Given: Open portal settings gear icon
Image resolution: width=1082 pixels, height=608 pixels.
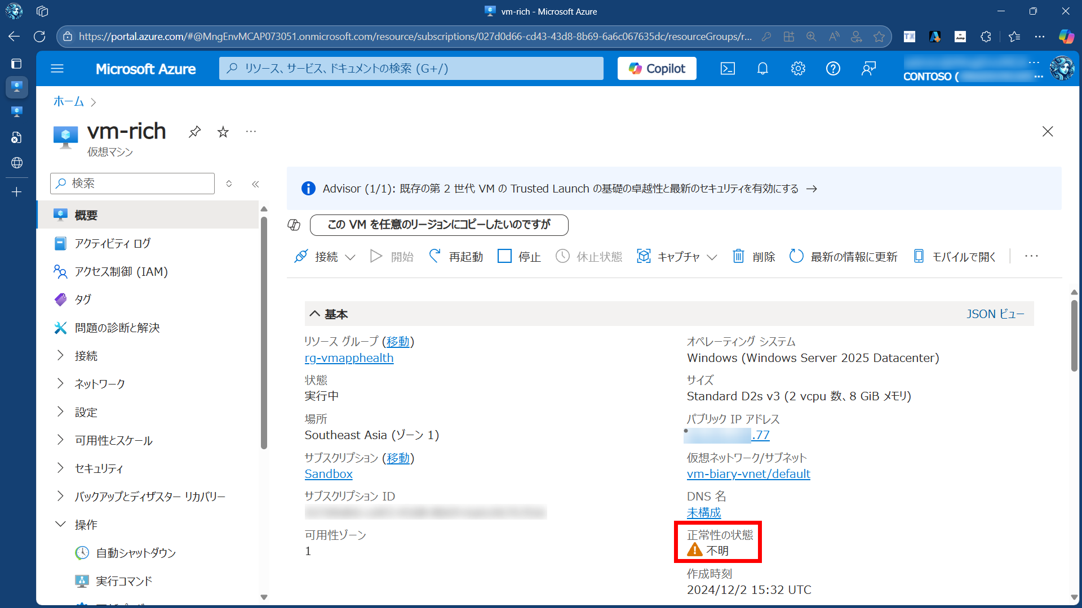Looking at the screenshot, I should (x=798, y=69).
